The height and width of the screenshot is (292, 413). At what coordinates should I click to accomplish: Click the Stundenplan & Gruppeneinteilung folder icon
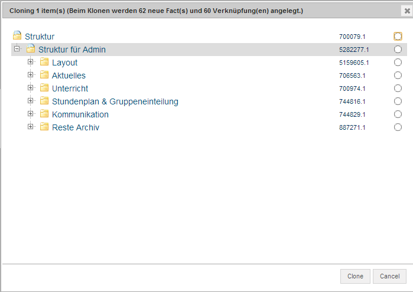tap(44, 101)
